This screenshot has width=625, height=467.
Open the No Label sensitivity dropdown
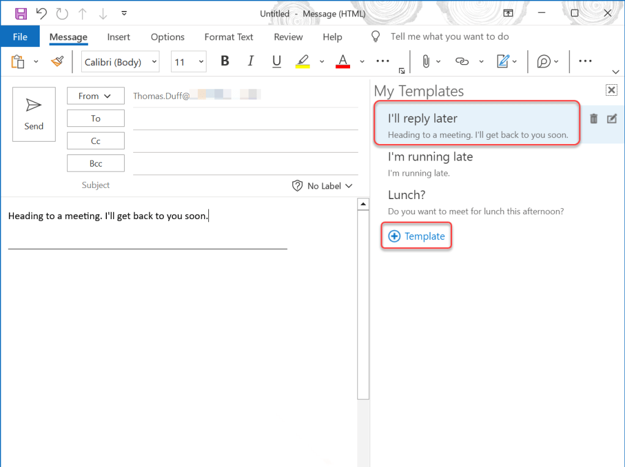point(323,186)
